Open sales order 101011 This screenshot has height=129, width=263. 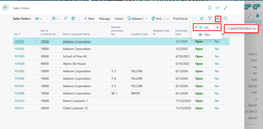(x=19, y=108)
